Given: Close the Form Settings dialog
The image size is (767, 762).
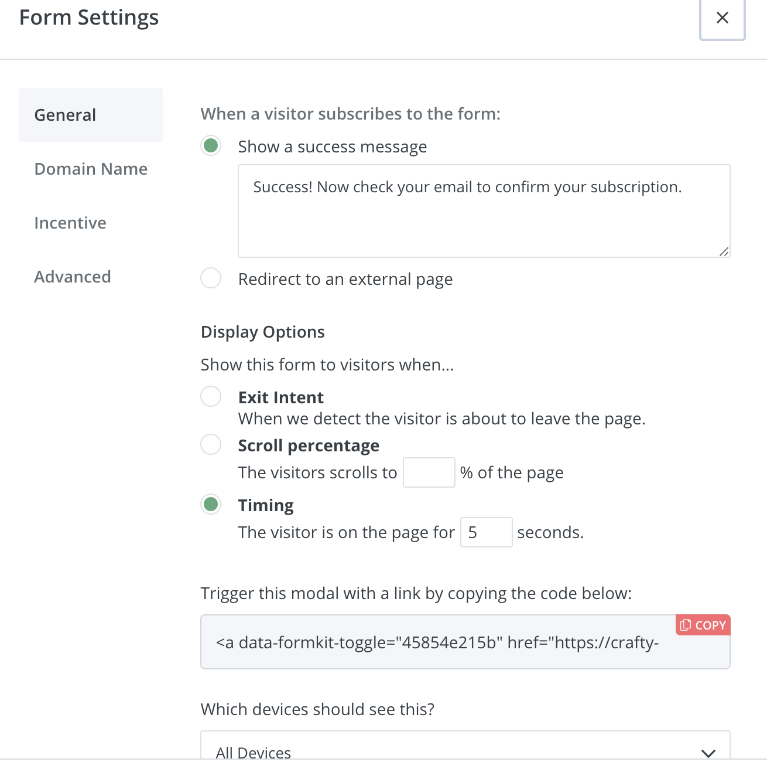Looking at the screenshot, I should click(722, 18).
